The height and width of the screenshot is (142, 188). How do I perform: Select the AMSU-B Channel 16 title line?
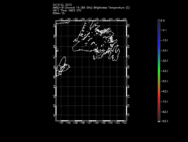[91, 7]
